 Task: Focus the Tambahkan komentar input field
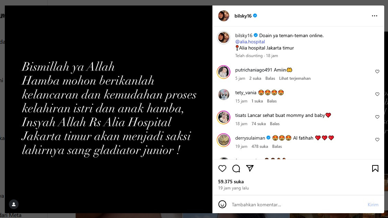(297, 205)
